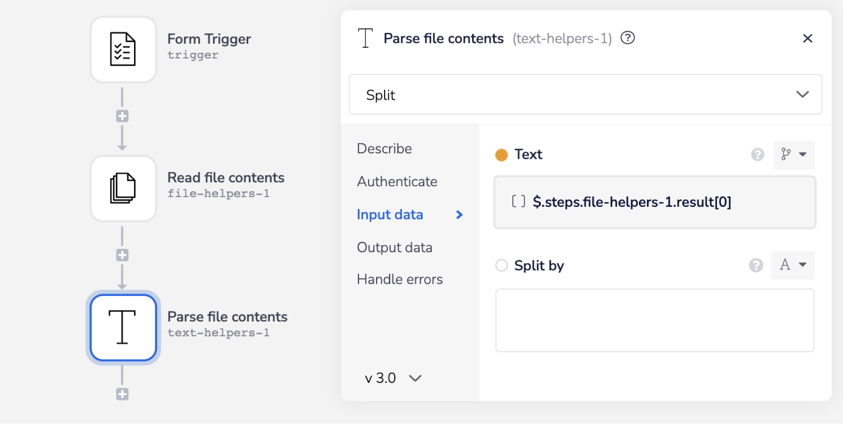843x424 pixels.
Task: Add step after Read file contents
Action: 122,255
